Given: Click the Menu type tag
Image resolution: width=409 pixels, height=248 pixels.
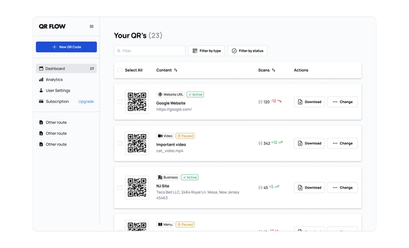Looking at the screenshot, I should (165, 224).
